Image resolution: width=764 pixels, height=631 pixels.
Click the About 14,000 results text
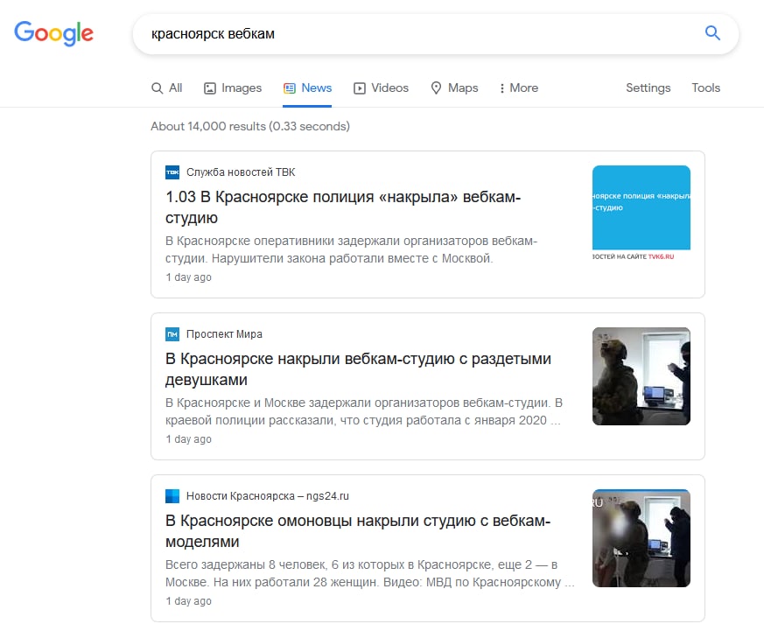250,126
